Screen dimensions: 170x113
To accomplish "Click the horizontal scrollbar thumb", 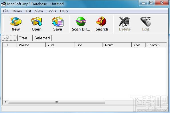I will [x=57, y=102].
